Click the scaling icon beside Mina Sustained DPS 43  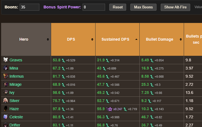click(x=104, y=68)
